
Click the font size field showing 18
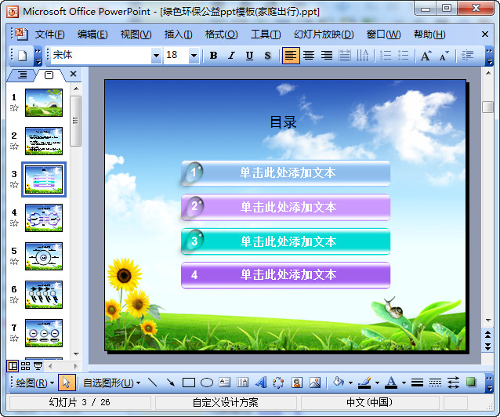(176, 56)
